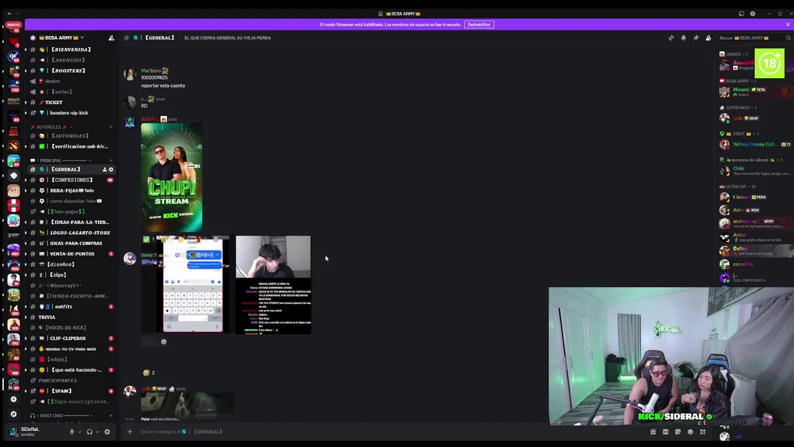Click the invite people icon beside server name
Screen dimensions: 794x447
(x=111, y=38)
